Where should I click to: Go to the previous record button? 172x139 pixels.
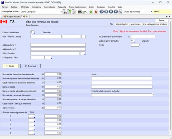coord(106,12)
